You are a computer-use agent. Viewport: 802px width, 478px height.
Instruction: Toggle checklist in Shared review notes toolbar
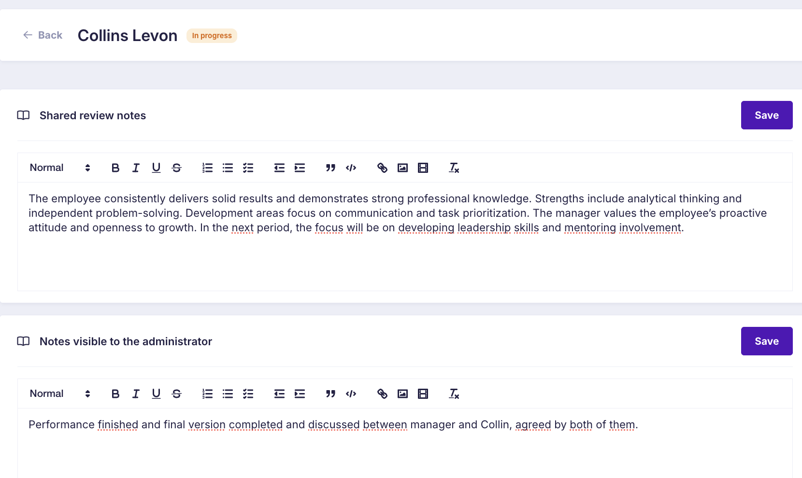[248, 168]
